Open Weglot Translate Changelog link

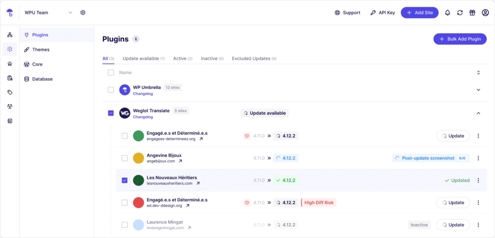(x=143, y=117)
